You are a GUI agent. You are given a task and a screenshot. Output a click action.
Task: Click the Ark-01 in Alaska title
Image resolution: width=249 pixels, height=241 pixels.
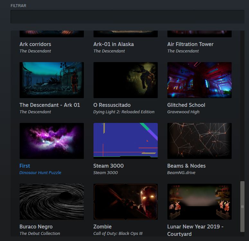click(x=113, y=44)
